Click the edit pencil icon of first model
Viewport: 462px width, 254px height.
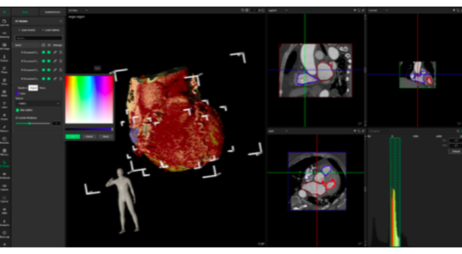(55, 52)
